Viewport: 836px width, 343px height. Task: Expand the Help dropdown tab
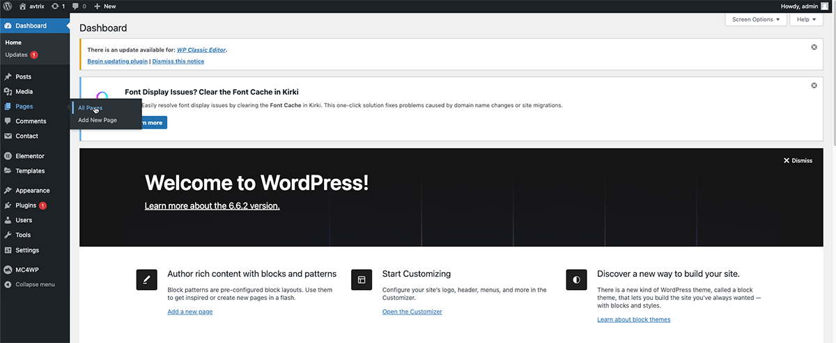pyautogui.click(x=807, y=19)
